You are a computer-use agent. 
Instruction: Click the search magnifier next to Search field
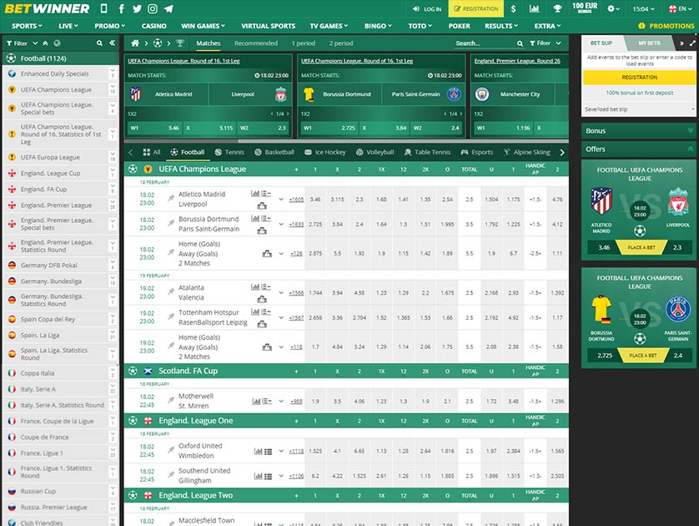[x=520, y=43]
